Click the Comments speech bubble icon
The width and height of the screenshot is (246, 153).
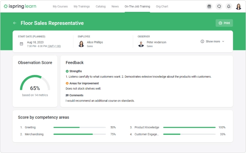click(67, 96)
